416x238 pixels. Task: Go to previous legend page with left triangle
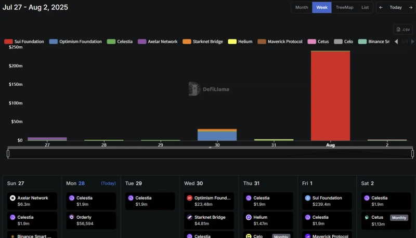tap(396, 42)
